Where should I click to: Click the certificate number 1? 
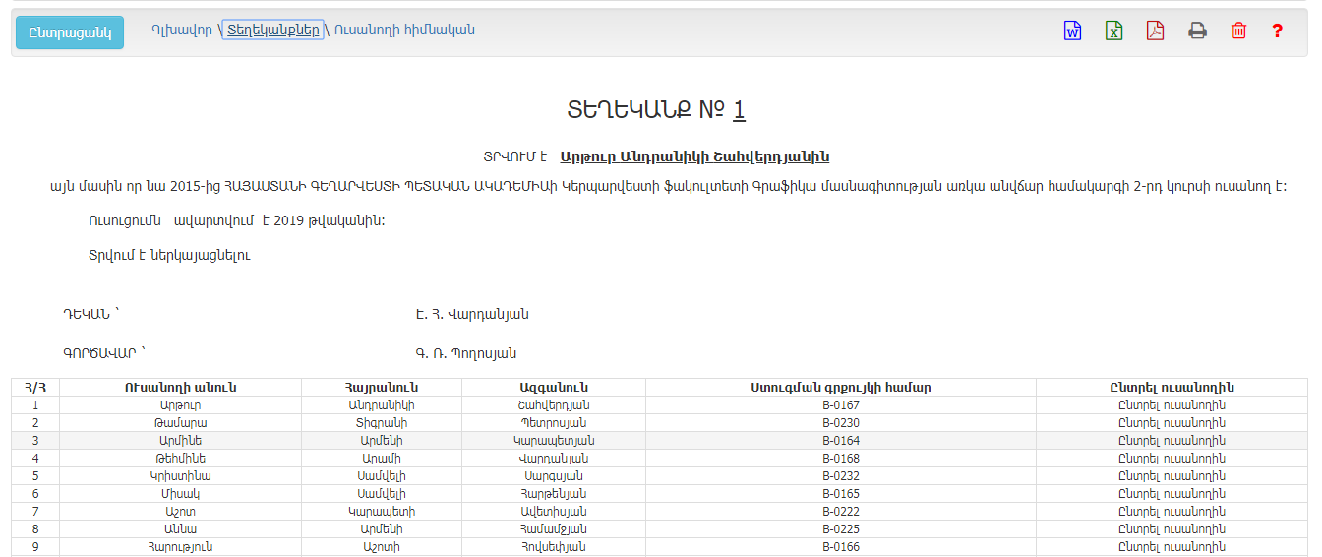739,109
